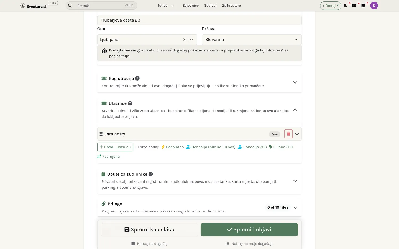Open the Država Slovenija dropdown
Image resolution: width=399 pixels, height=249 pixels.
tap(252, 40)
